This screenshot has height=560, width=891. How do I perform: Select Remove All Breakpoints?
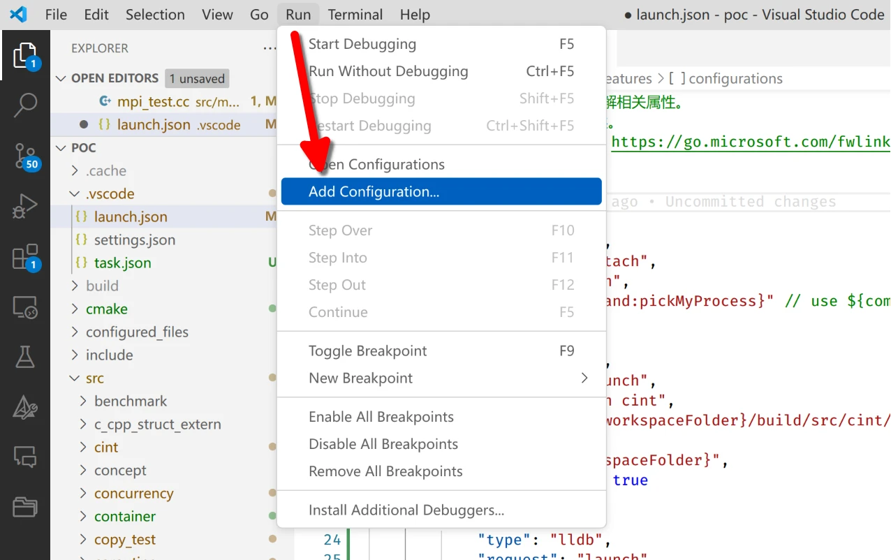coord(441,471)
